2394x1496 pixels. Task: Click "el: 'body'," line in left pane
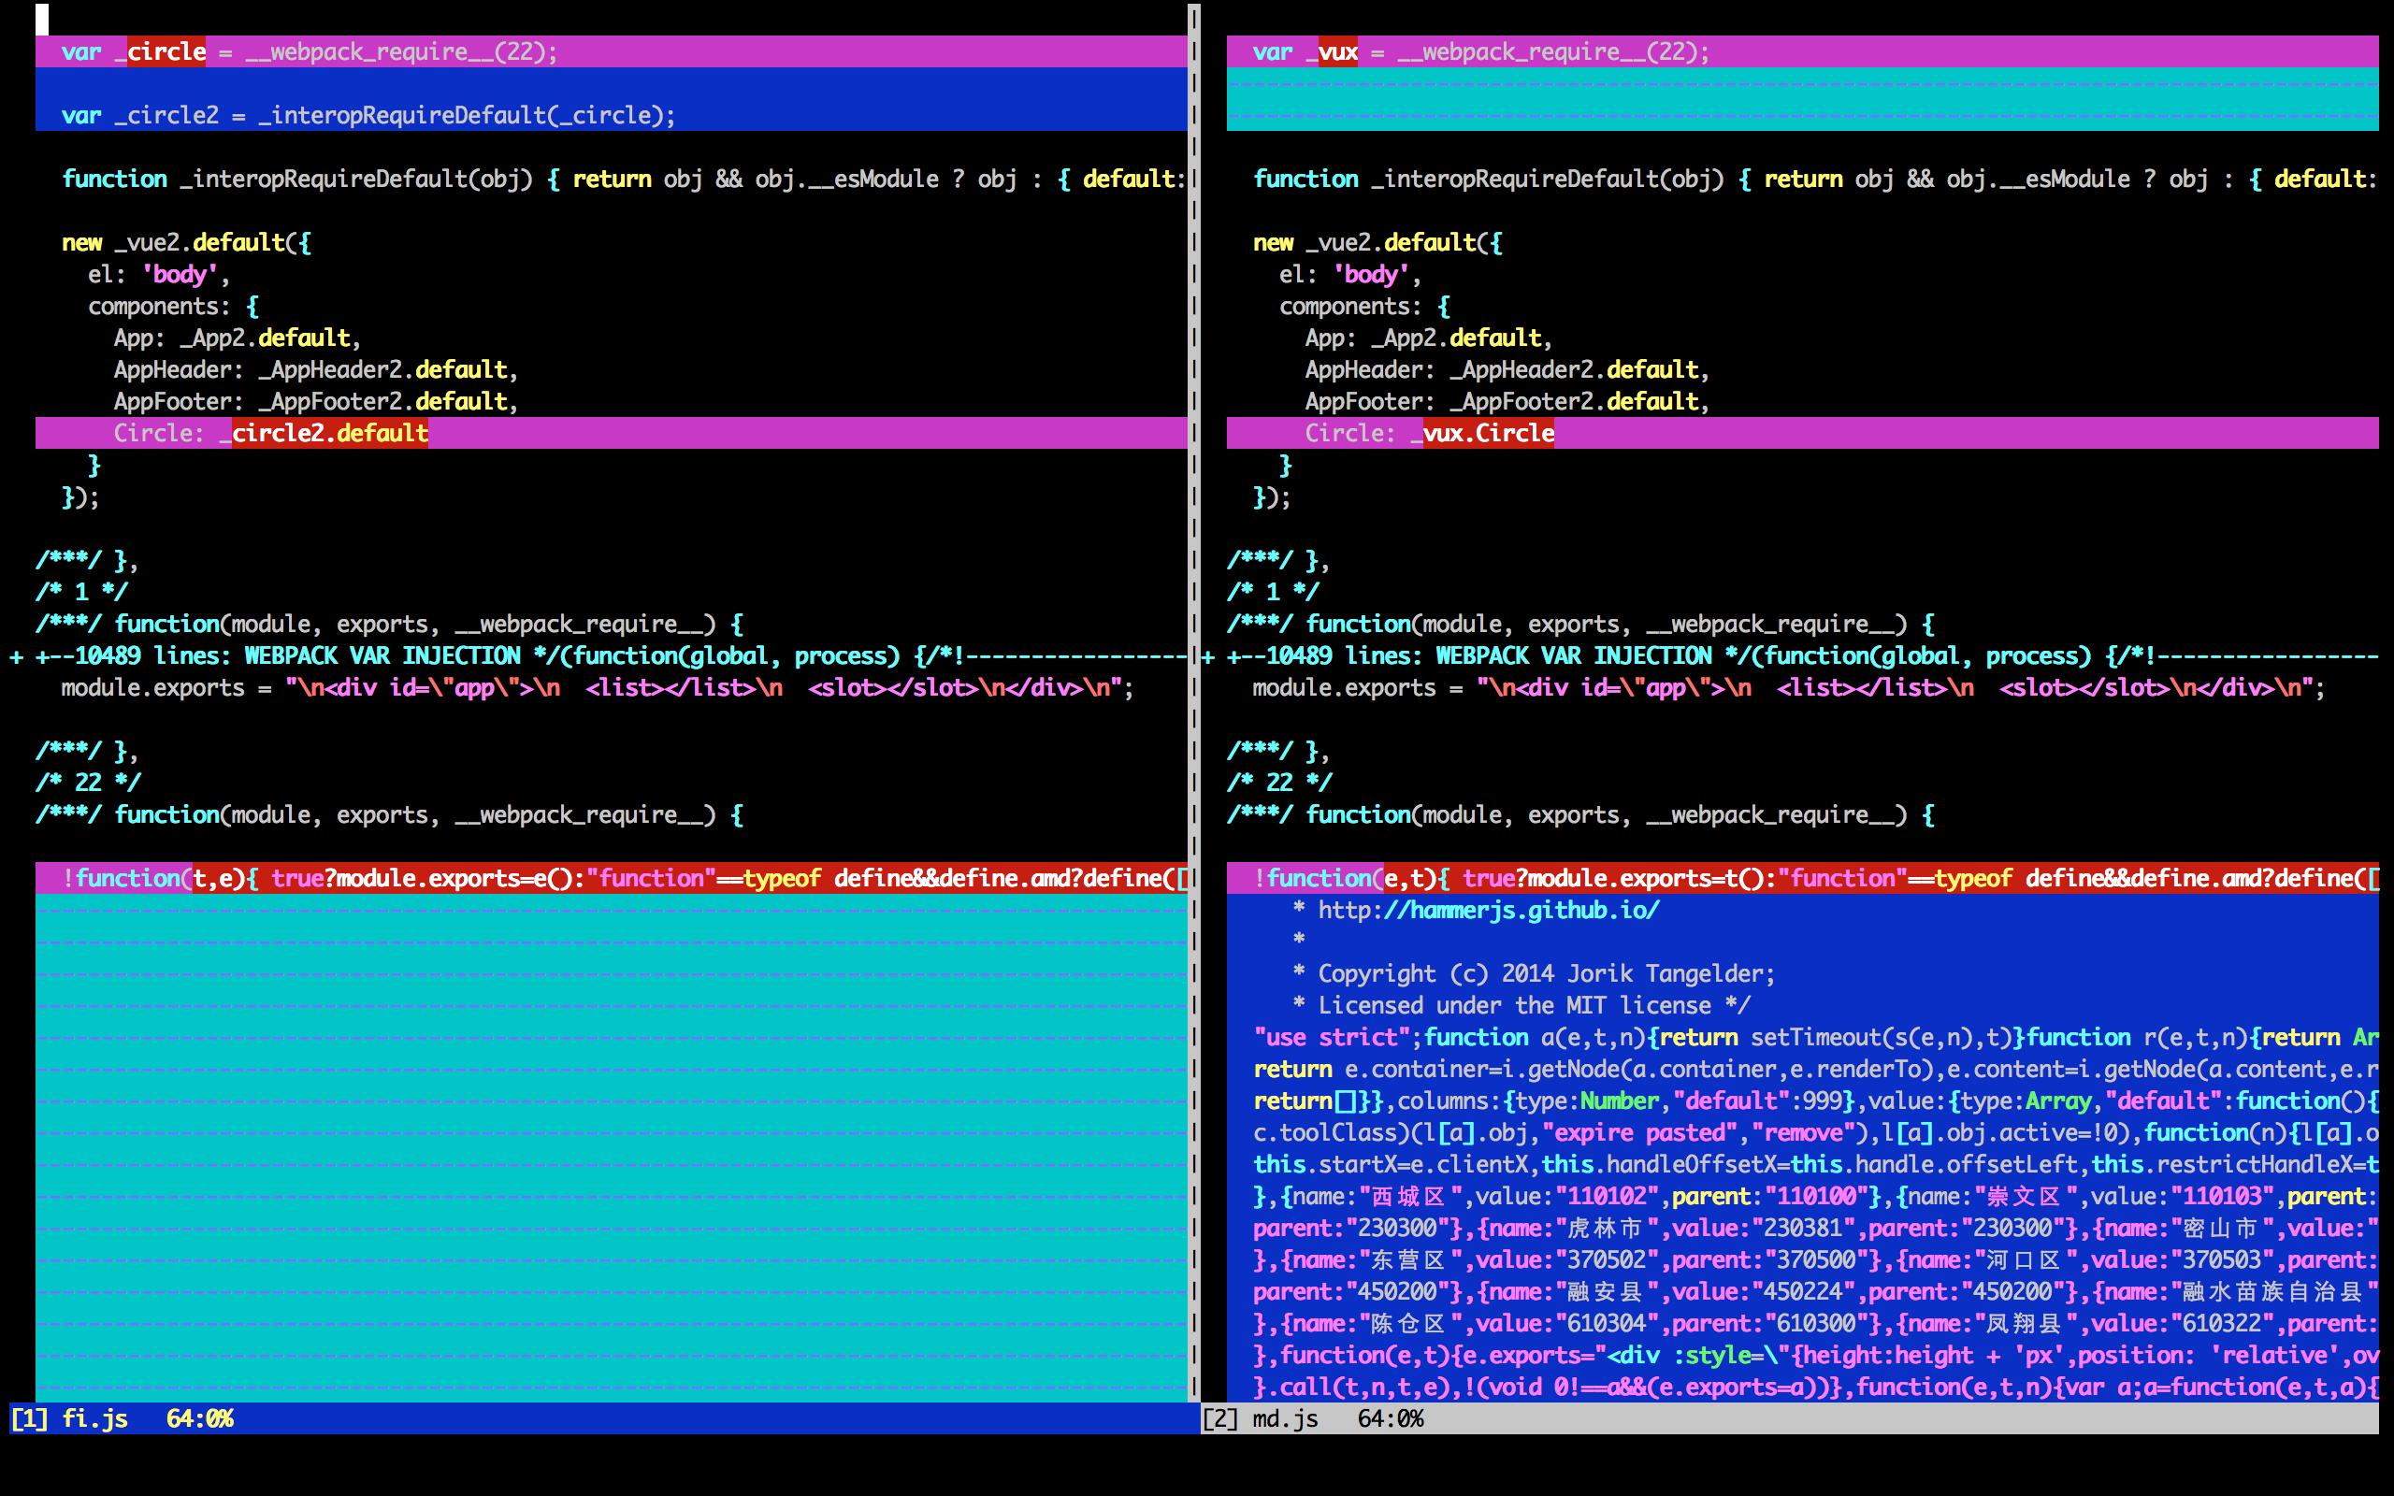tap(158, 274)
